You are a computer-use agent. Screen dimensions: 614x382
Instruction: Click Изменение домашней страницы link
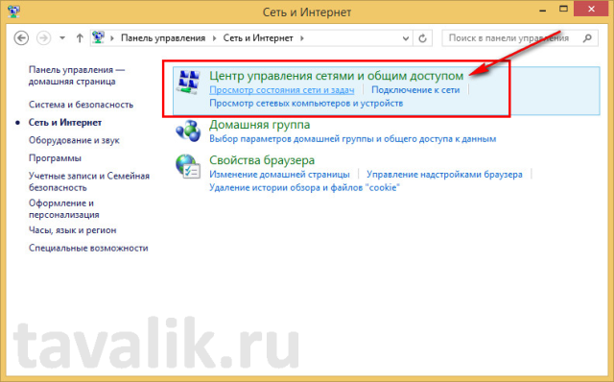click(x=279, y=175)
